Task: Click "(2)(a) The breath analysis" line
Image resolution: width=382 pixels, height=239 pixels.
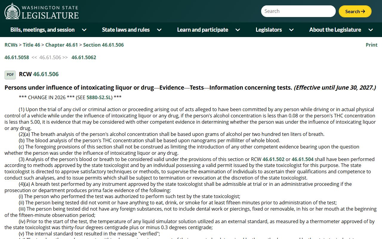Action: pyautogui.click(x=172, y=134)
